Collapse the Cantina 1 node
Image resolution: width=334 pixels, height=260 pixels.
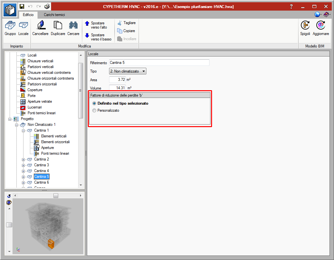coord(23,130)
